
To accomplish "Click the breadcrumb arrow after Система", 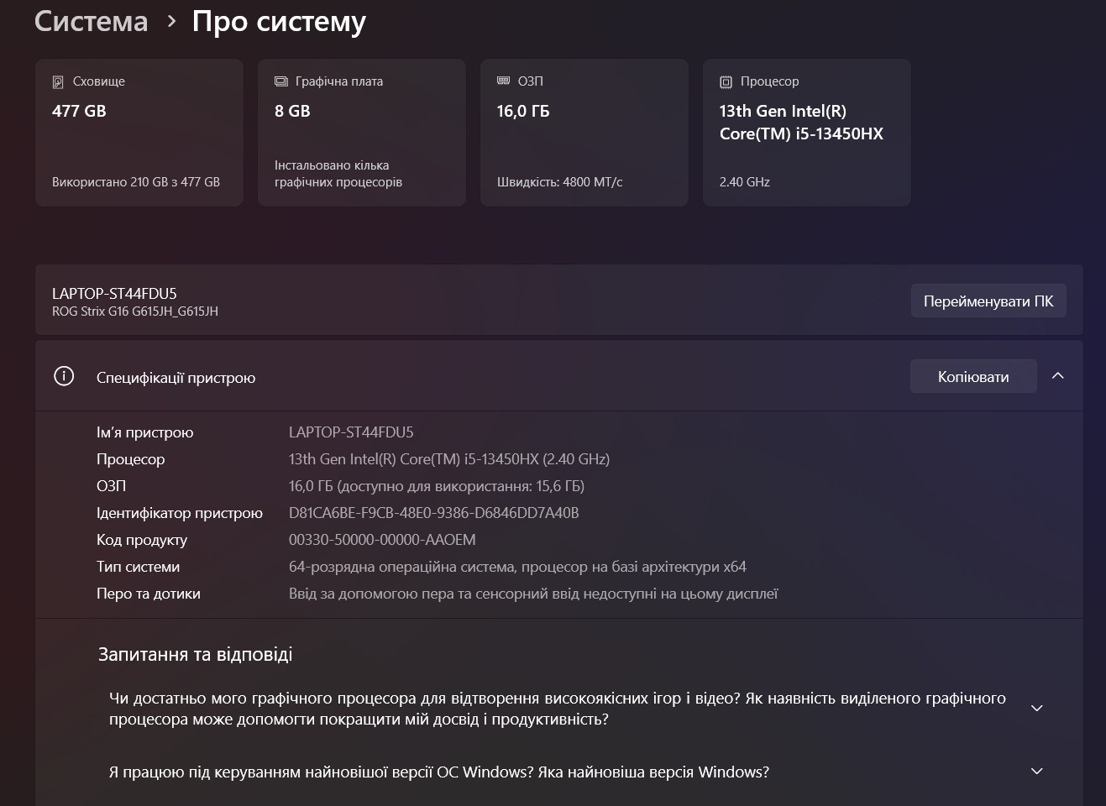I will tap(171, 21).
